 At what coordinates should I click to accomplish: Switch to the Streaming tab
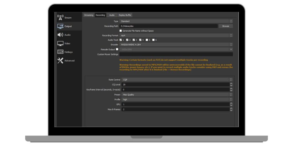(89, 15)
